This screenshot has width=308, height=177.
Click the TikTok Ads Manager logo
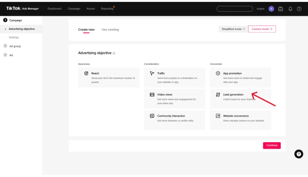coord(22,8)
